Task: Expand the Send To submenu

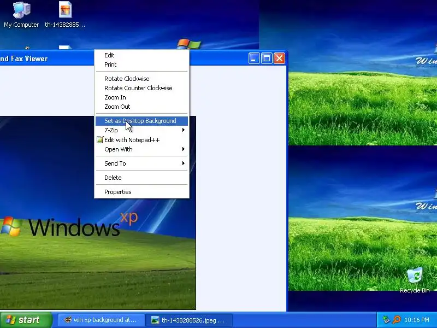Action: pos(142,163)
